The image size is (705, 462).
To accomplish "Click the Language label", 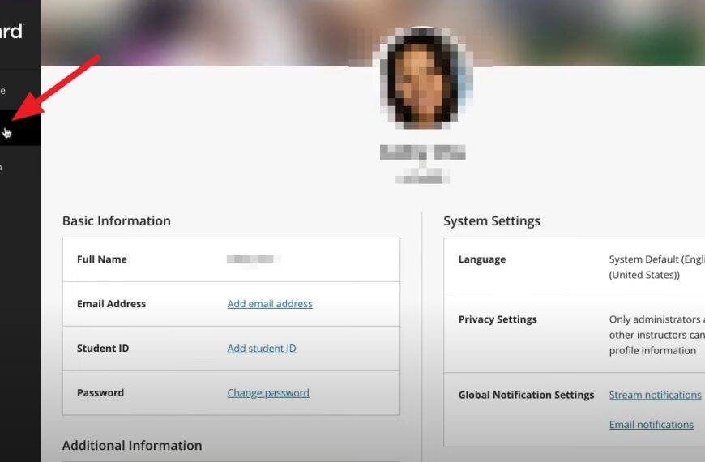I will (482, 259).
